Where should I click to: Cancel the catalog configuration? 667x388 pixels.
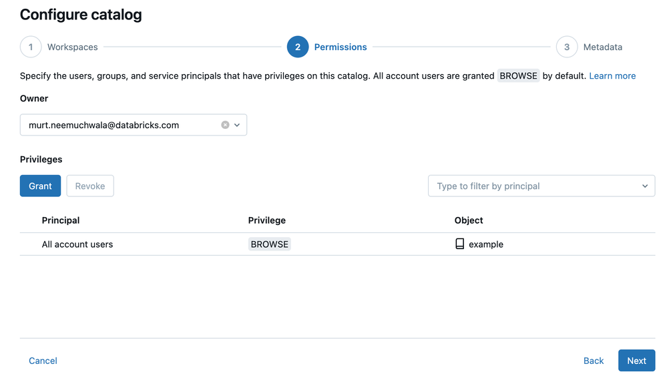[x=43, y=361]
